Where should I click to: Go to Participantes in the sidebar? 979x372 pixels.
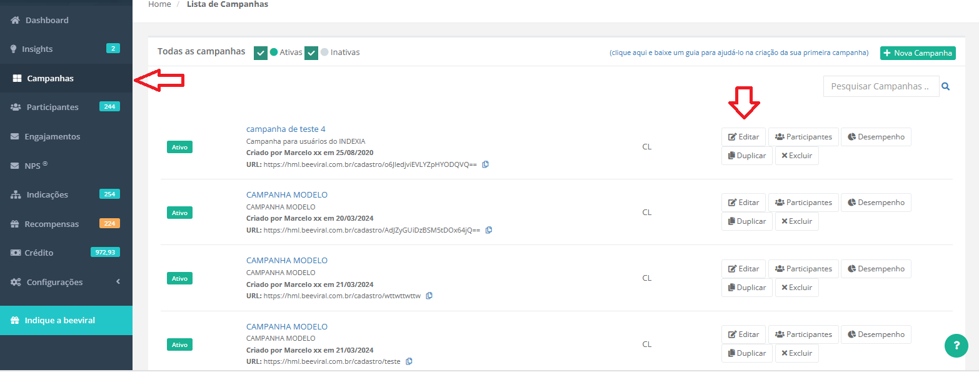(66, 107)
